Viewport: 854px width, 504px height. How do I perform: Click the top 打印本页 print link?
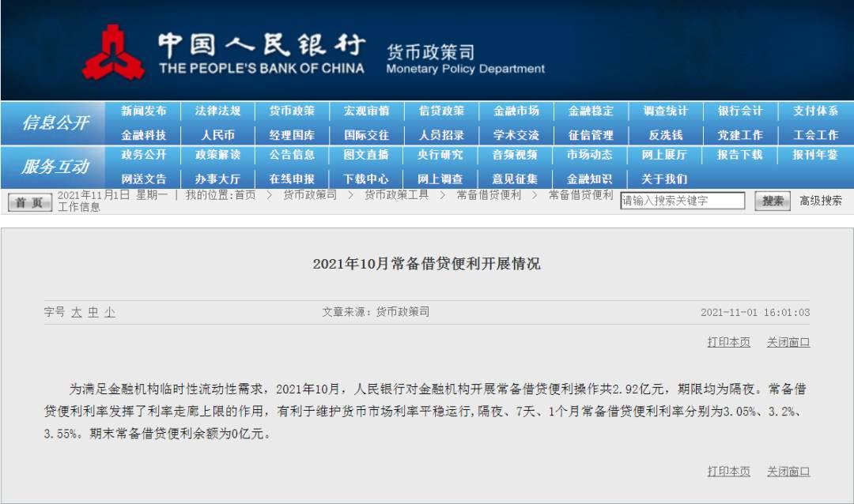[728, 342]
